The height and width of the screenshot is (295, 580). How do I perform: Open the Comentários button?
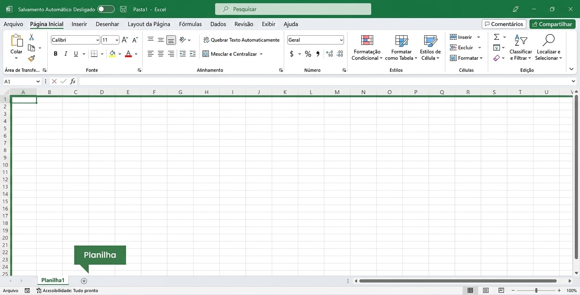(x=504, y=24)
